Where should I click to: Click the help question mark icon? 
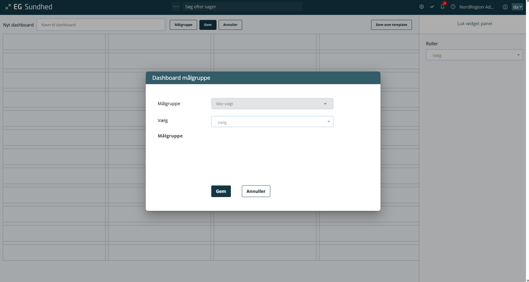453,7
